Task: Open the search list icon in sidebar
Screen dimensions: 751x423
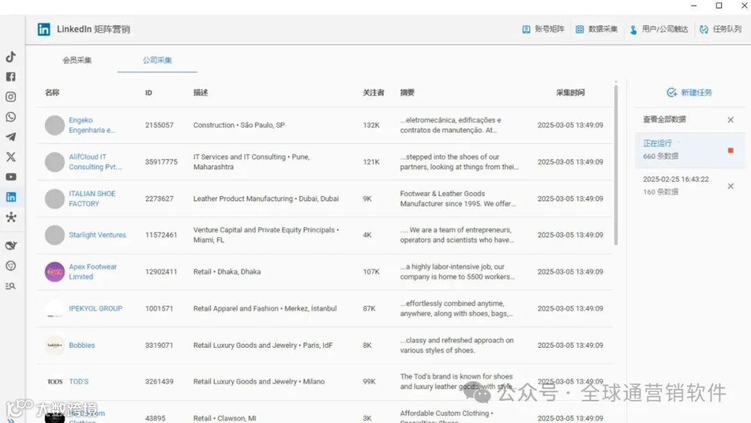Action: (x=10, y=286)
